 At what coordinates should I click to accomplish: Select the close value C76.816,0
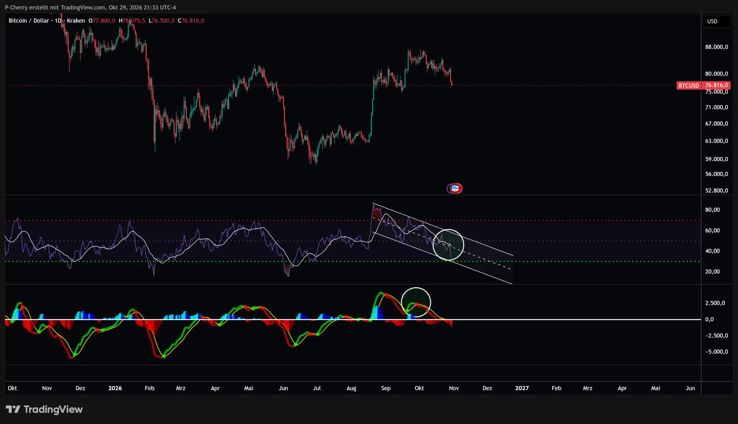(x=191, y=21)
